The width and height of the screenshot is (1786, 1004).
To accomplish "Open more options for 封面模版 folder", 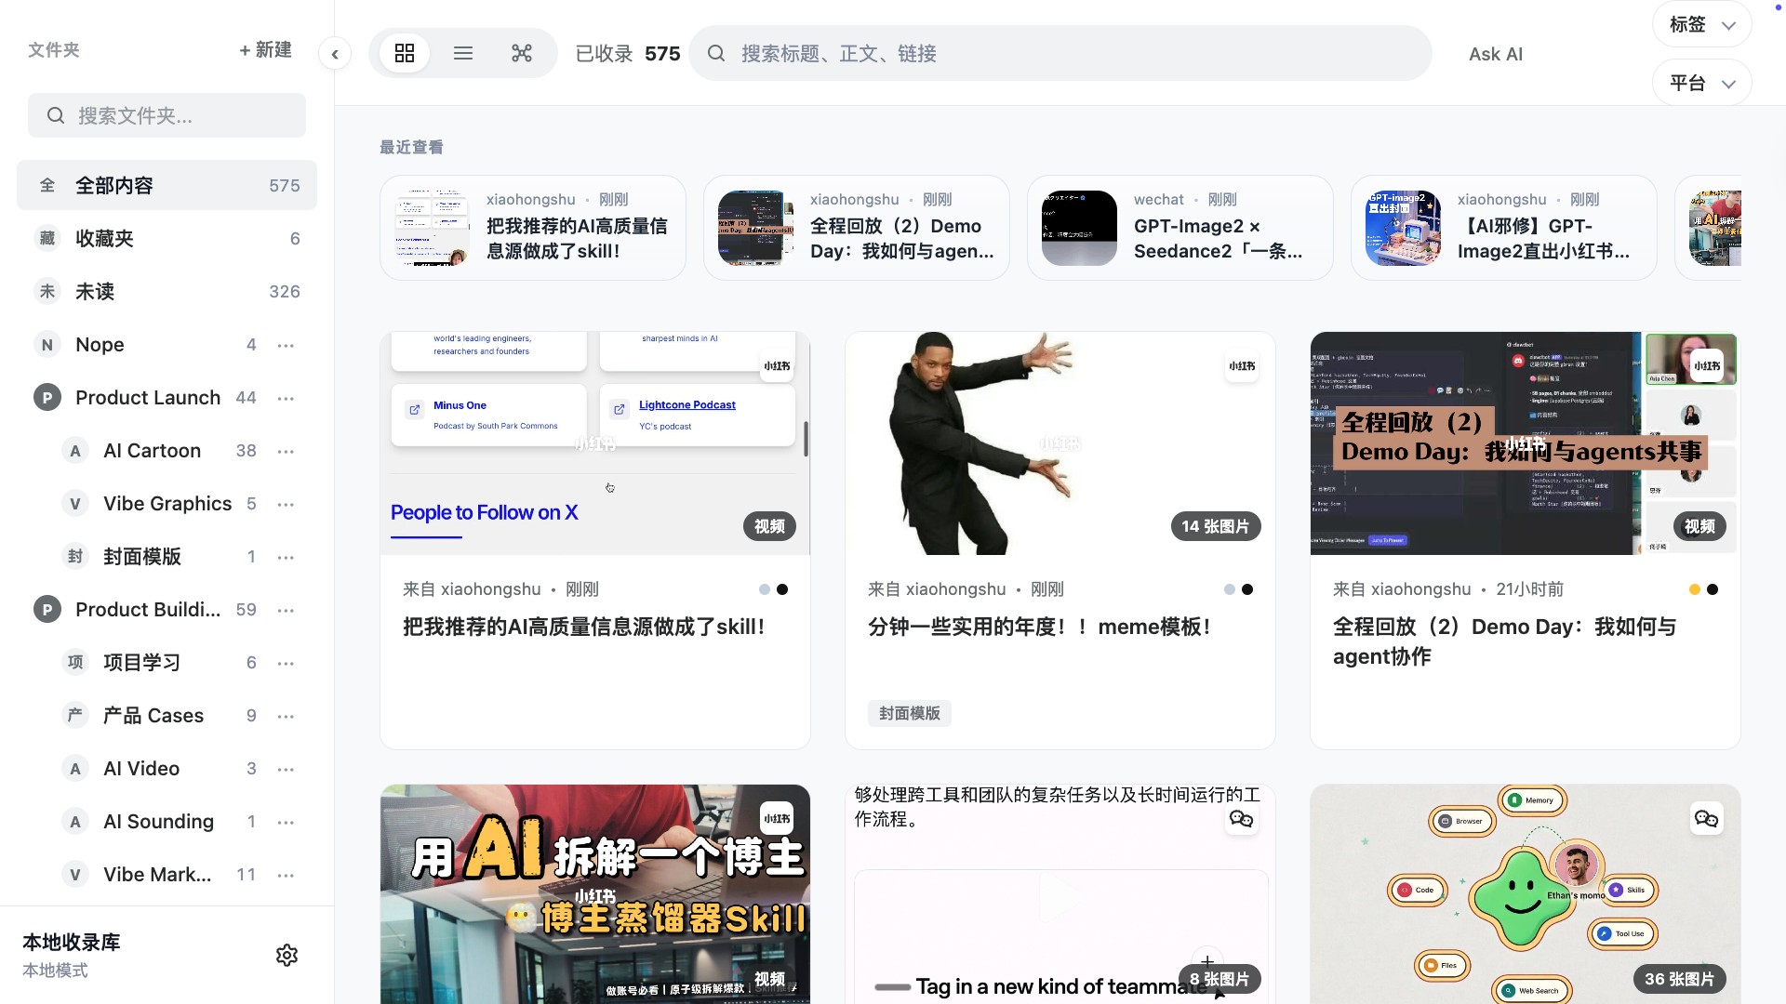I will pos(286,557).
